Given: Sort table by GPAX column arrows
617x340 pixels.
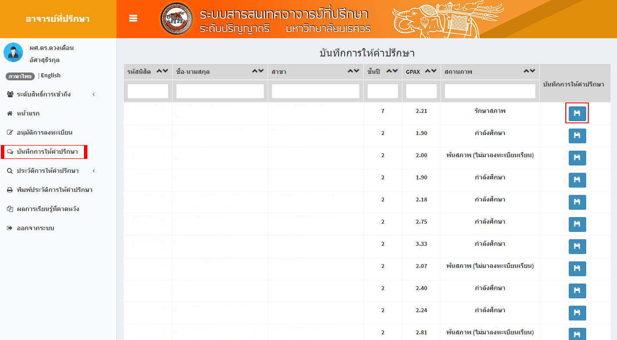Looking at the screenshot, I should tap(430, 71).
